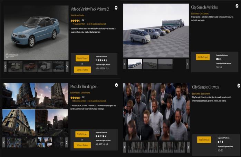241x157 pixels.
Task: Show next thumbnails in Vehicle Variety Pack gallery
Action: (x=67, y=67)
